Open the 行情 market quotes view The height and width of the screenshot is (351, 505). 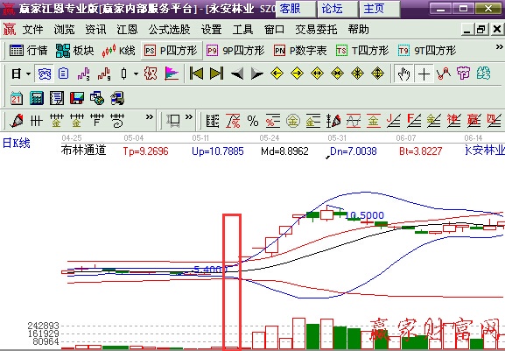[x=28, y=51]
